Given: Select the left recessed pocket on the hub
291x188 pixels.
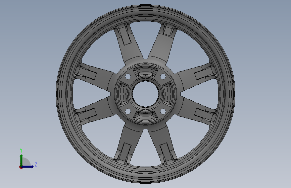Looking at the screenshot, I should [124, 94].
